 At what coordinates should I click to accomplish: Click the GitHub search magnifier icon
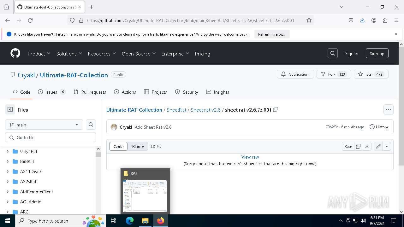333,53
